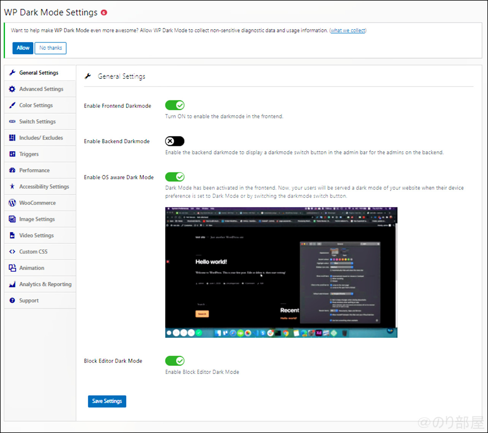
Task: Click the Includes/Excludes sidebar icon
Action: [12, 137]
